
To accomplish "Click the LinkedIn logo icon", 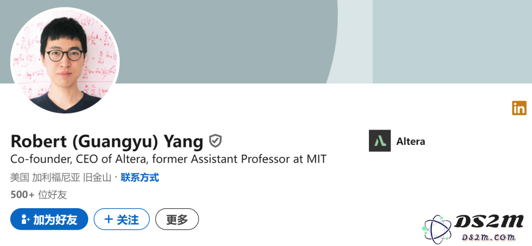I will click(519, 108).
